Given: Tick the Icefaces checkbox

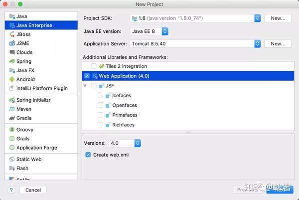Looking at the screenshot, I should [100, 95].
